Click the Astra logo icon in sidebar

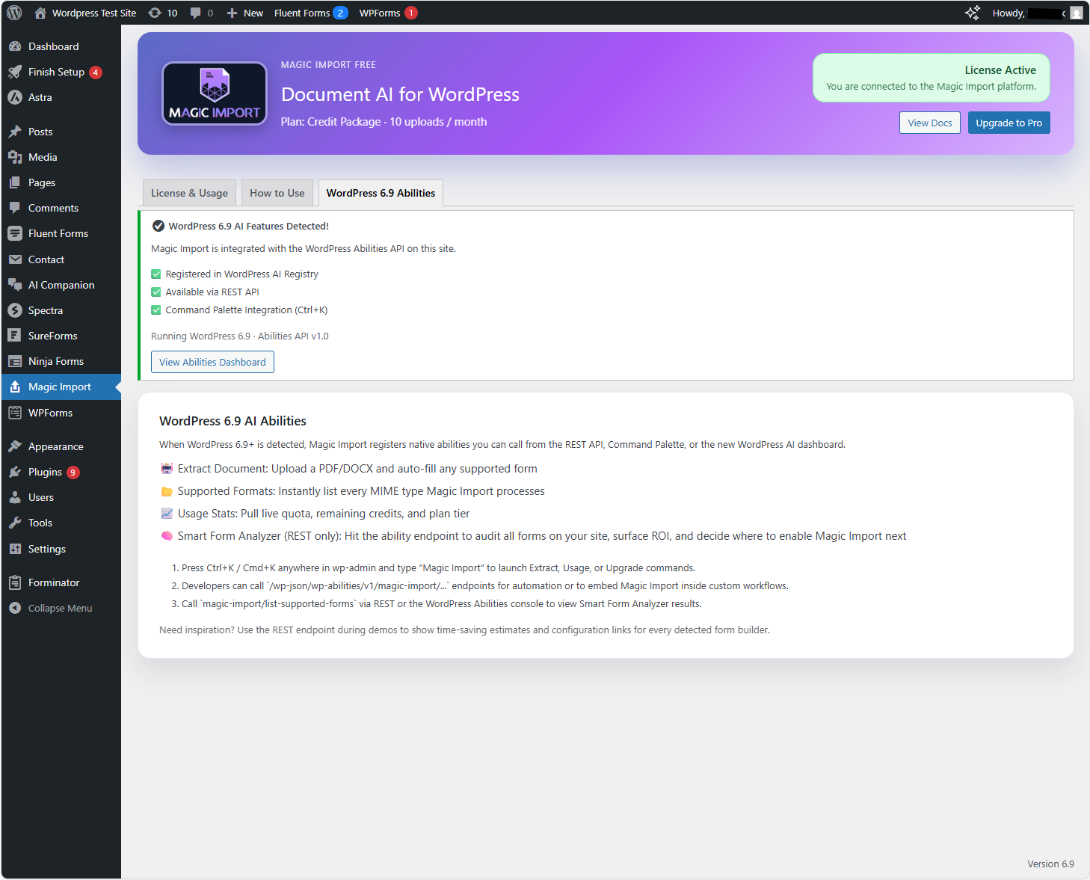[15, 97]
